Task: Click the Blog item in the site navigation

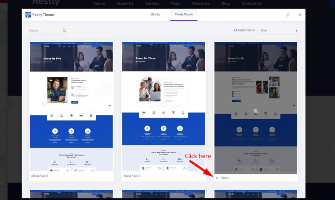Action: [225, 4]
